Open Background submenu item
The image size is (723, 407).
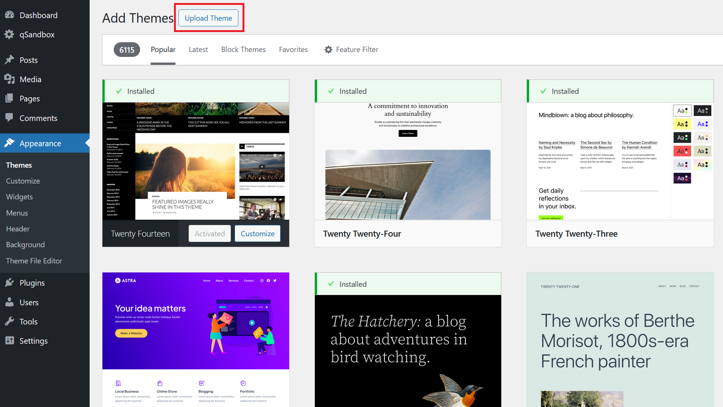25,245
